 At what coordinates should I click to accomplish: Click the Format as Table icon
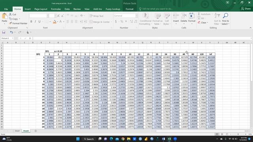157,16
